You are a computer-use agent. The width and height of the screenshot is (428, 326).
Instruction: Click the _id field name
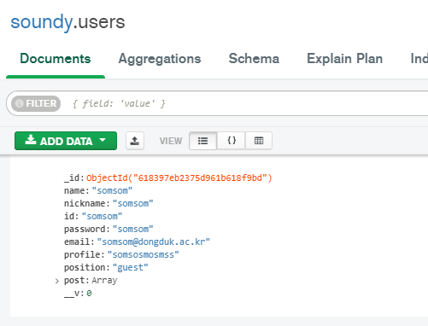[x=73, y=178]
